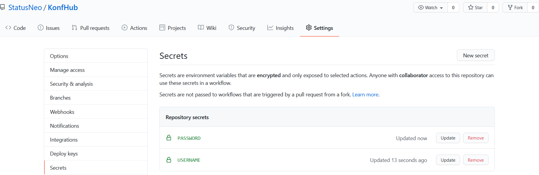Viewport: 539px width, 175px height.
Task: Click the 'Updated 13 seconds ago' timestamp
Action: (398, 160)
